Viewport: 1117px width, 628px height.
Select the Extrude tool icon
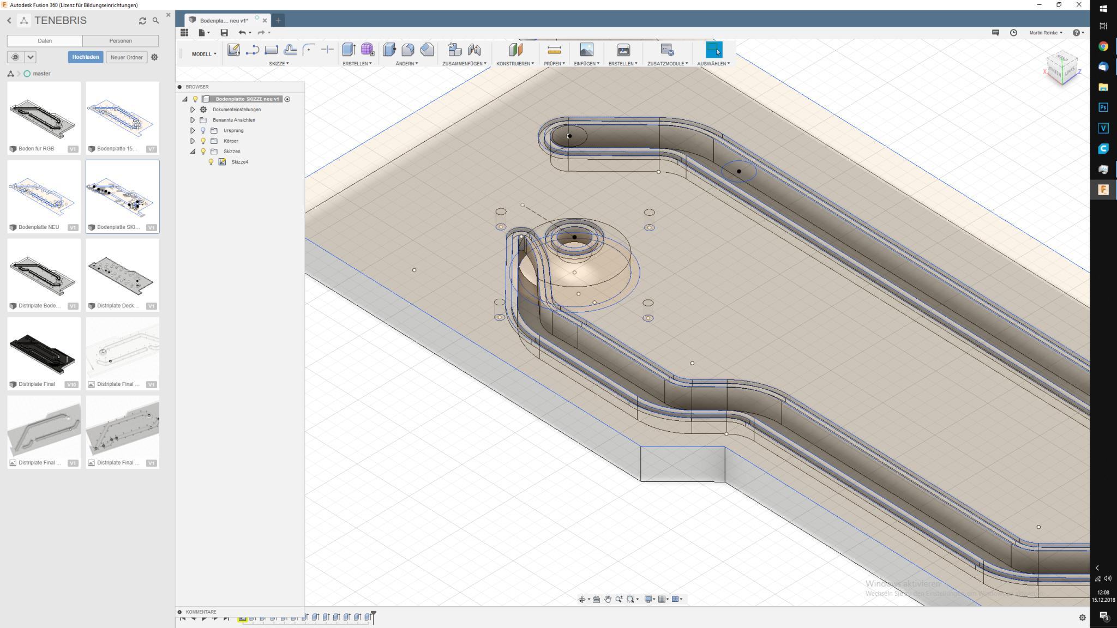(x=348, y=50)
